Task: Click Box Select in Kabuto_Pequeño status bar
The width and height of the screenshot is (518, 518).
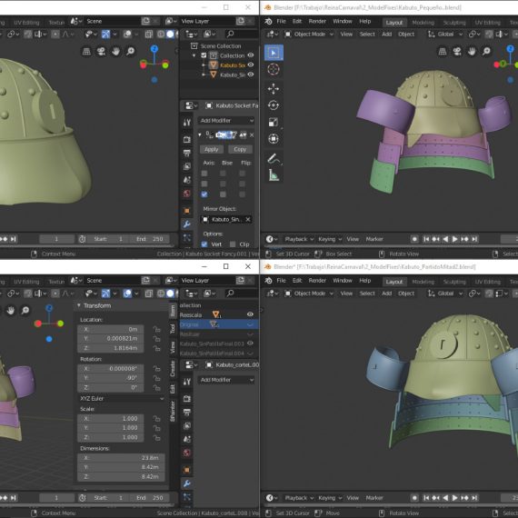Action: tap(339, 254)
